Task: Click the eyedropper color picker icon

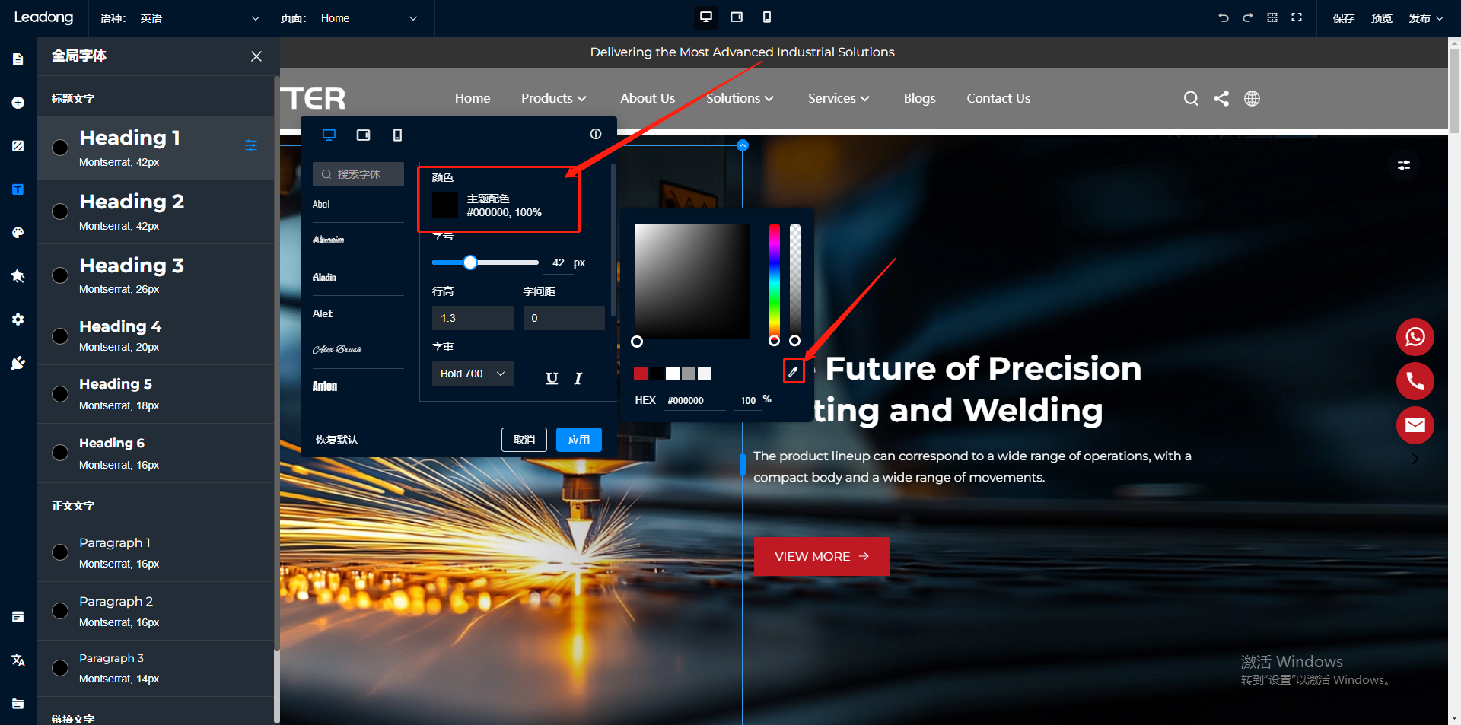Action: [793, 372]
